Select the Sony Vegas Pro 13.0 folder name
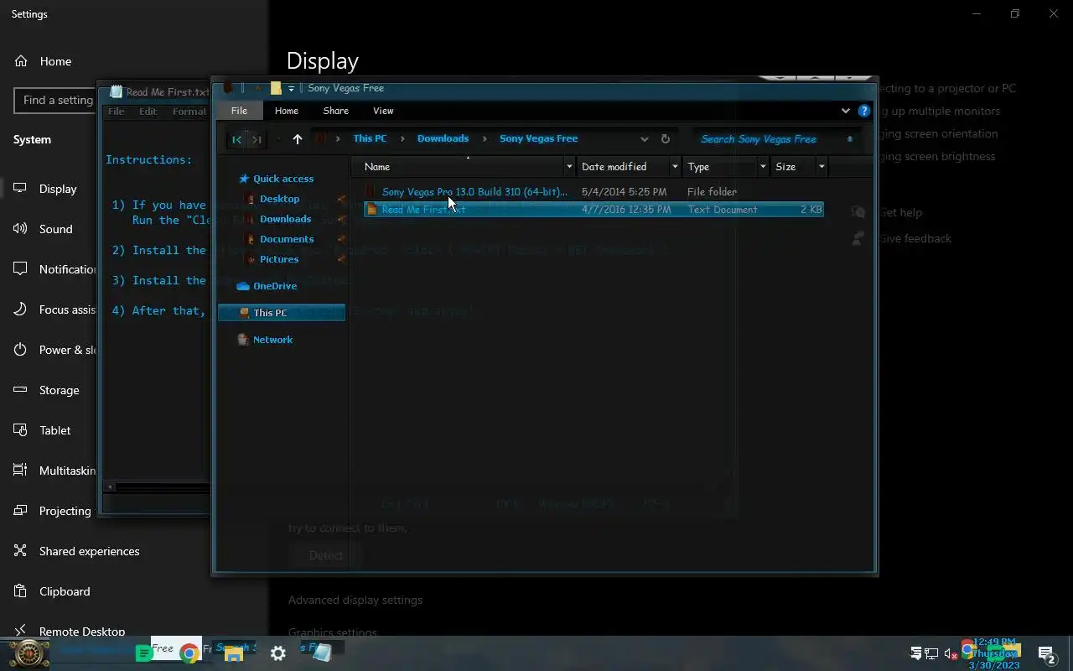Image resolution: width=1073 pixels, height=671 pixels. (474, 192)
